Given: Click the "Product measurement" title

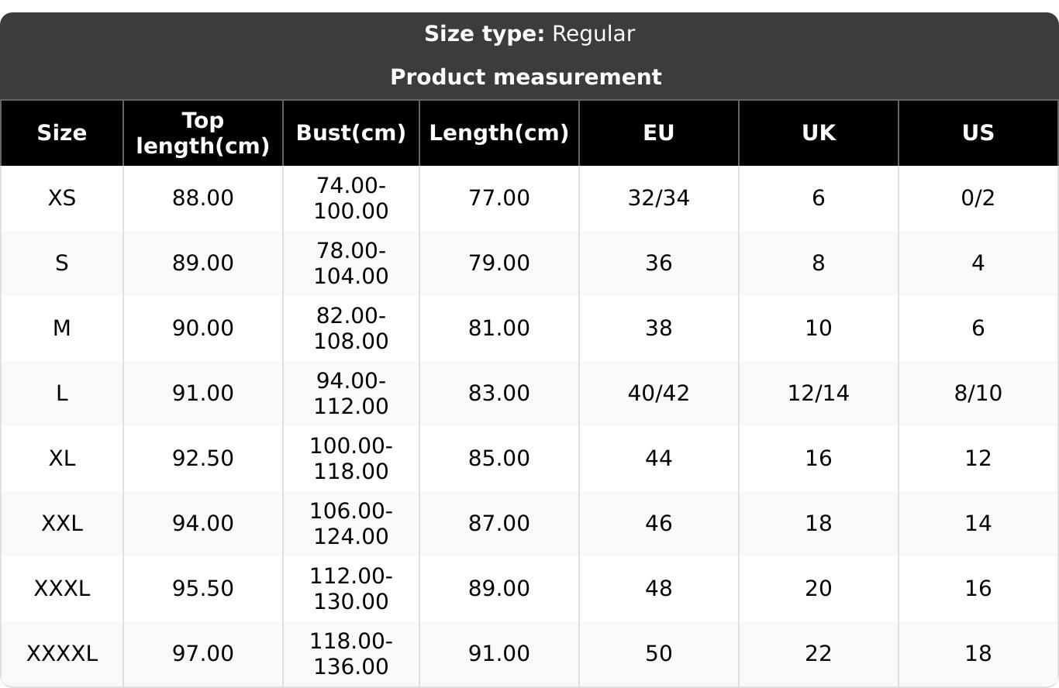Looking at the screenshot, I should 526,77.
